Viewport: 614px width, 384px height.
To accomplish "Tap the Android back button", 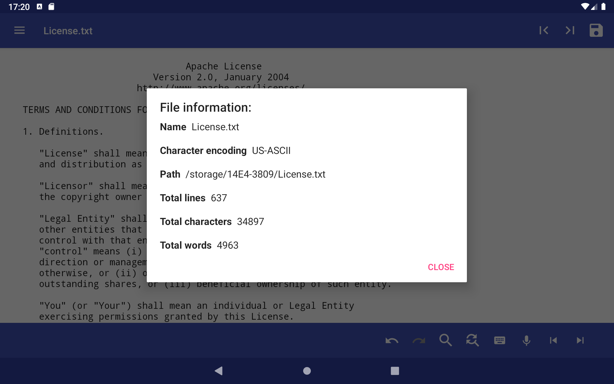I will (x=219, y=371).
